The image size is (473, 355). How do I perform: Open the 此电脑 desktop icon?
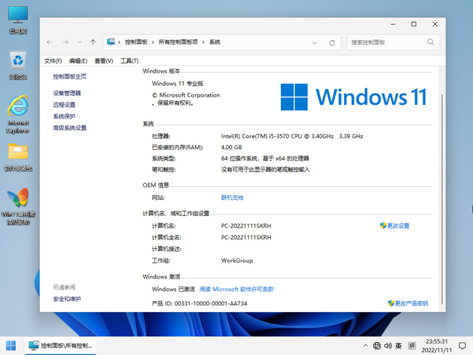[x=17, y=20]
